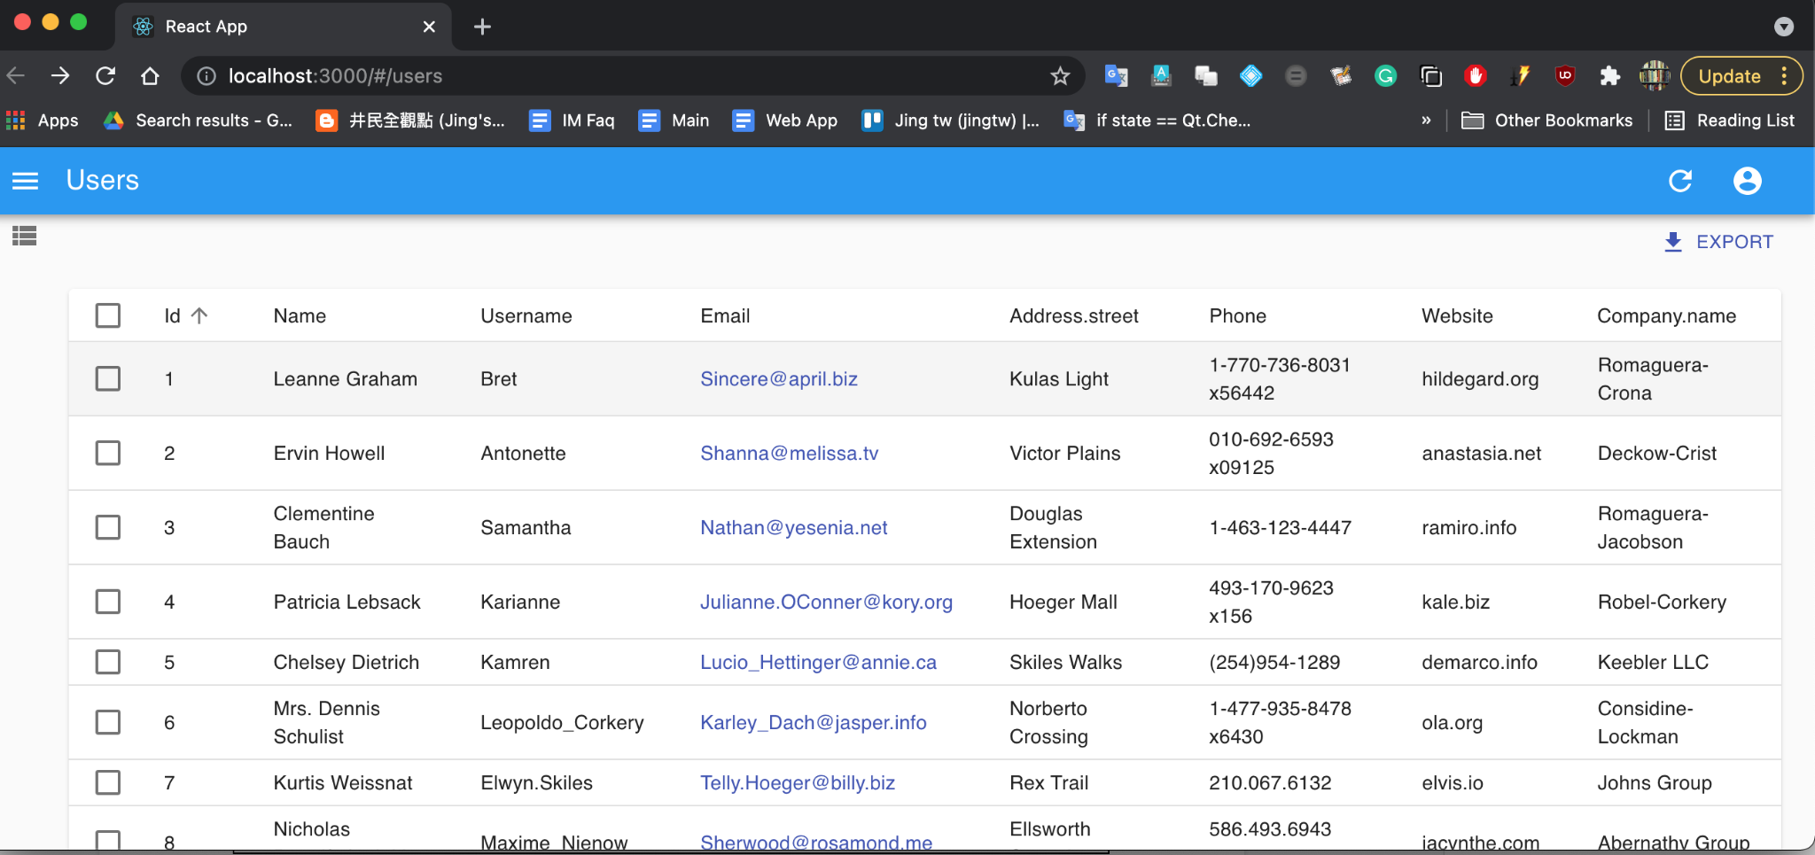The width and height of the screenshot is (1815, 855).
Task: Sort by the Id column header
Action: (x=185, y=315)
